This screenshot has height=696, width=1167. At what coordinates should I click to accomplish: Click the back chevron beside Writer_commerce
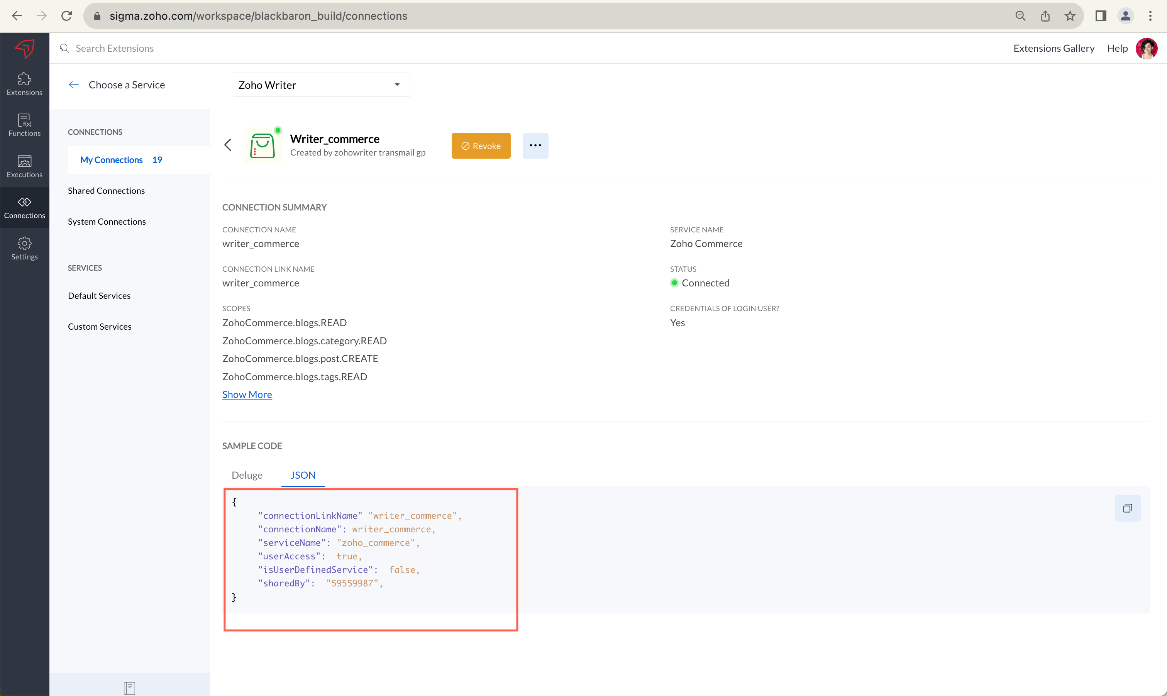(228, 145)
